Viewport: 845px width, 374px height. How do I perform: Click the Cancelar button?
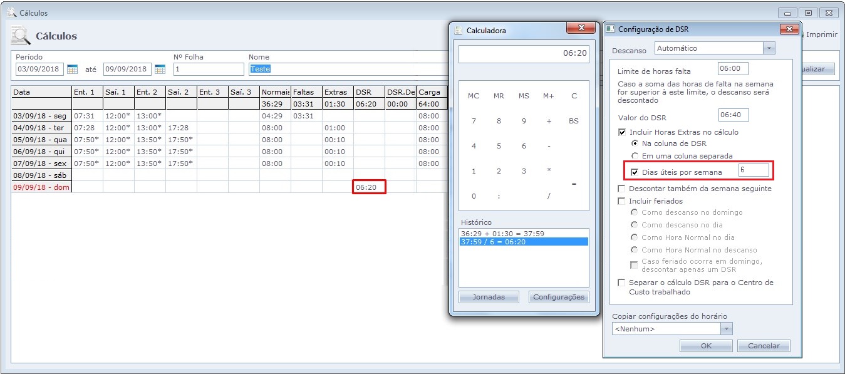coord(764,346)
